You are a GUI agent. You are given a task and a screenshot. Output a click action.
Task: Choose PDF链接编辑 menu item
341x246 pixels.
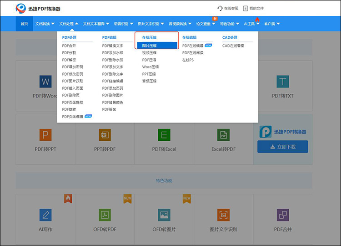[113, 81]
